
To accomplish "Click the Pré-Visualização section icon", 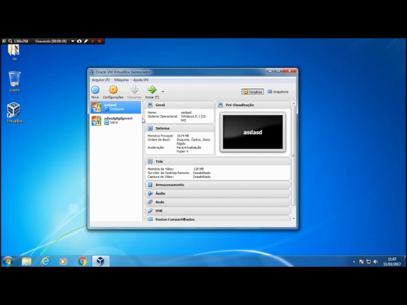I will (x=221, y=105).
